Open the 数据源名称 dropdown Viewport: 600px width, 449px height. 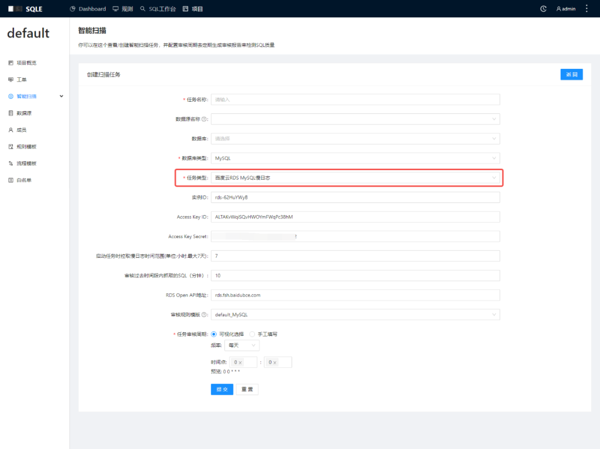coord(355,119)
